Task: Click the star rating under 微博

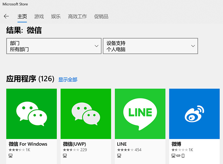Action: (x=180, y=150)
